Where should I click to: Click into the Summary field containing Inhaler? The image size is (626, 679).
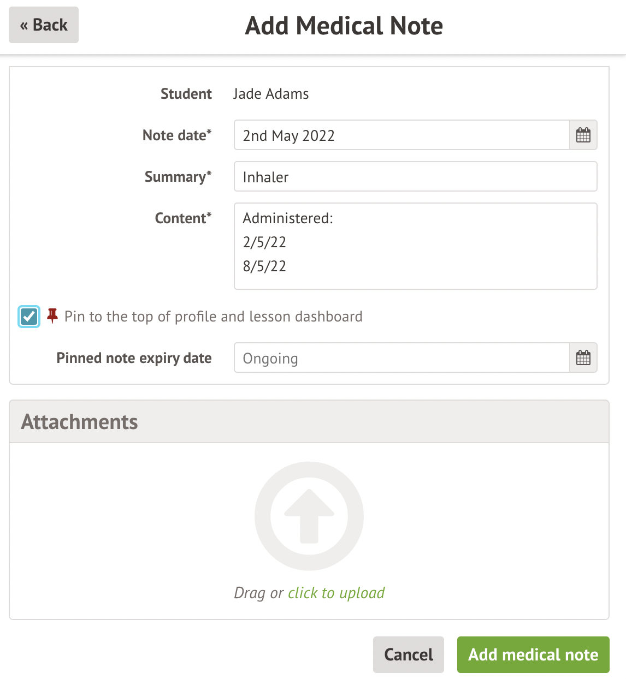click(415, 177)
